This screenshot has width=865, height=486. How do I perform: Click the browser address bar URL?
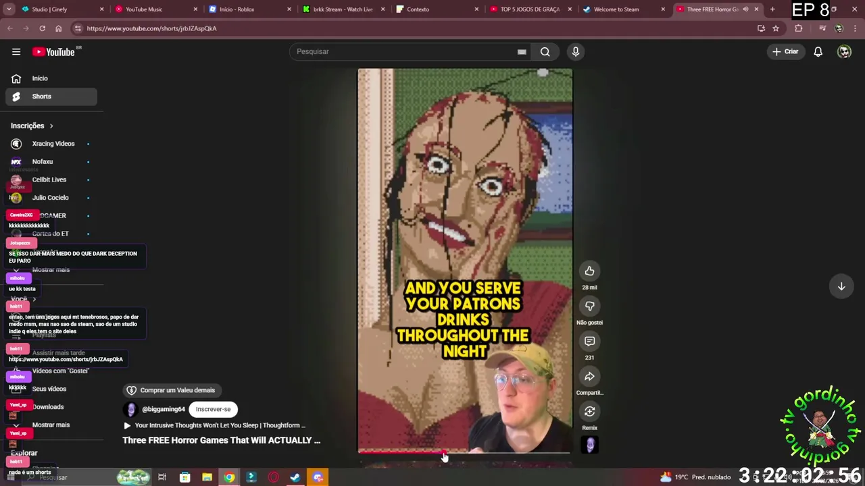[151, 28]
